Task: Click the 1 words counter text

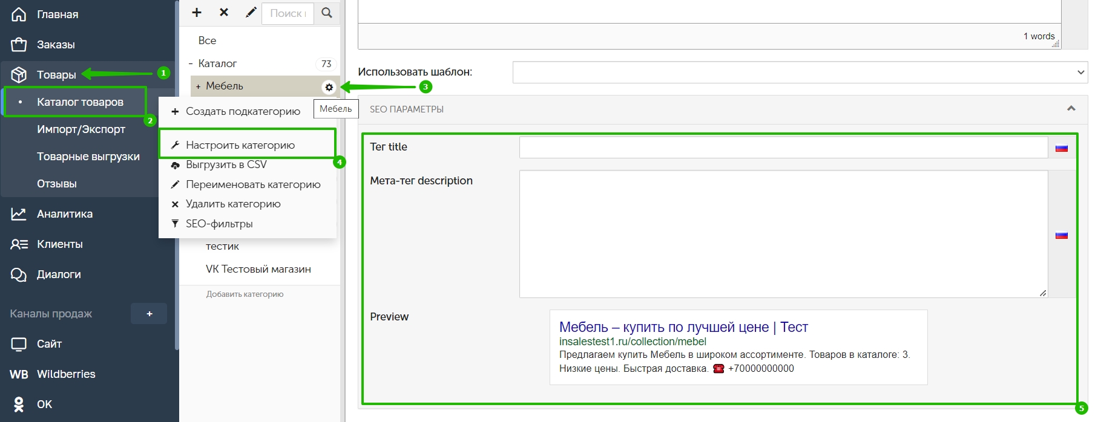Action: (1039, 36)
